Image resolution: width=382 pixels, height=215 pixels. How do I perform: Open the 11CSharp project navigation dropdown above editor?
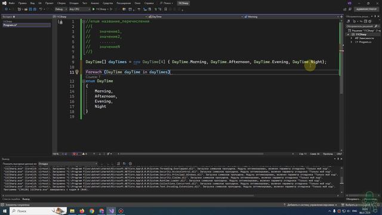click(x=100, y=17)
